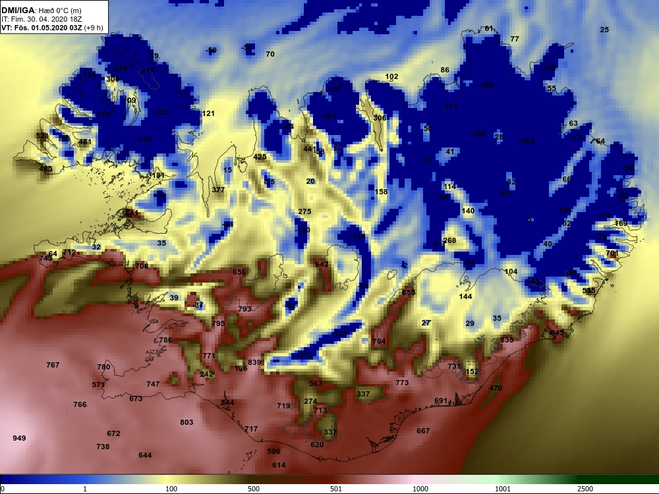Click the map value 747

coord(153,384)
